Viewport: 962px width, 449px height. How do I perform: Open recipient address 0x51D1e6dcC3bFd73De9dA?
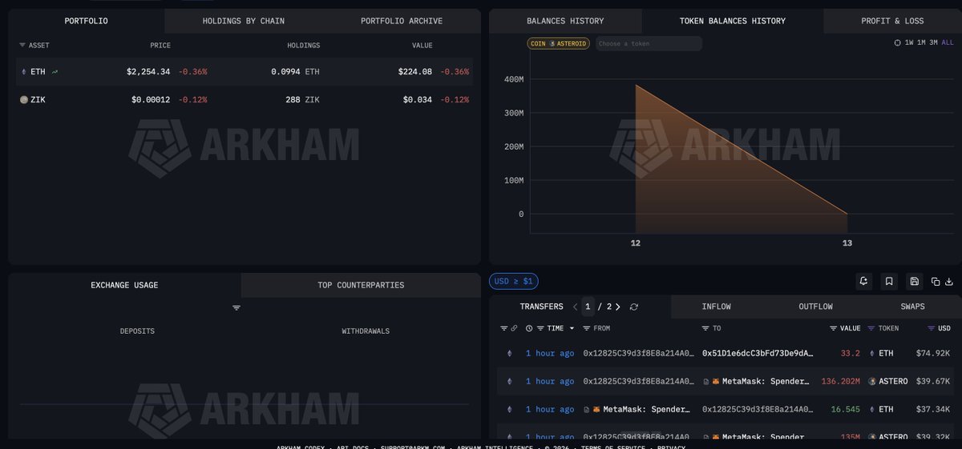(x=758, y=353)
